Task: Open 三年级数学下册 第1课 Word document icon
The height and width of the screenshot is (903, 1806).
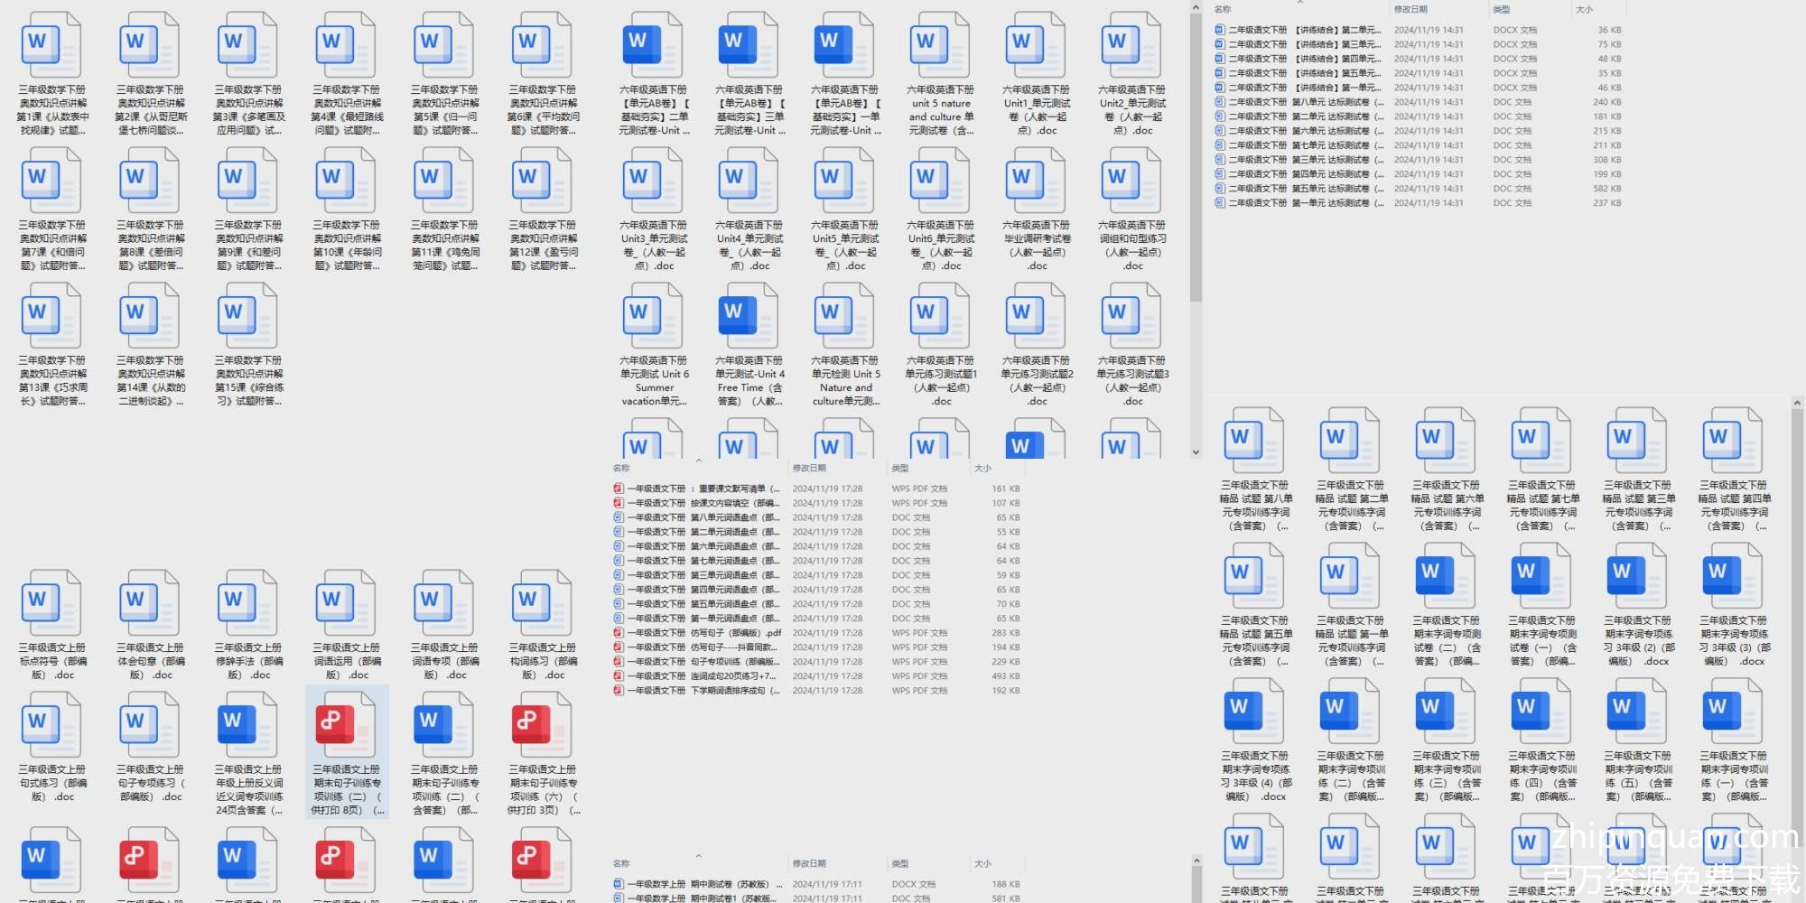Action: coord(51,45)
